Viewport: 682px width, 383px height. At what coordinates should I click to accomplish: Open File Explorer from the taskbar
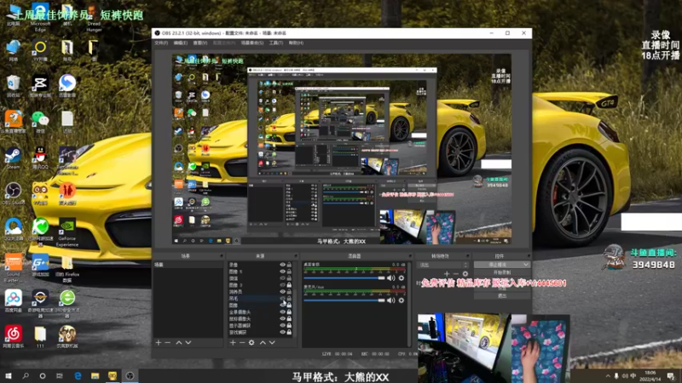click(x=95, y=376)
